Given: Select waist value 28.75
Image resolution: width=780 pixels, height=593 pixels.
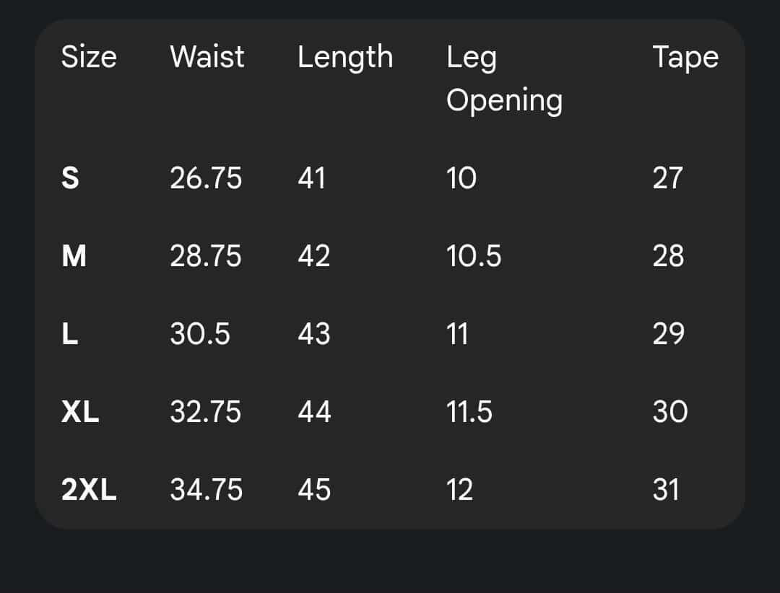Looking at the screenshot, I should pos(206,256).
